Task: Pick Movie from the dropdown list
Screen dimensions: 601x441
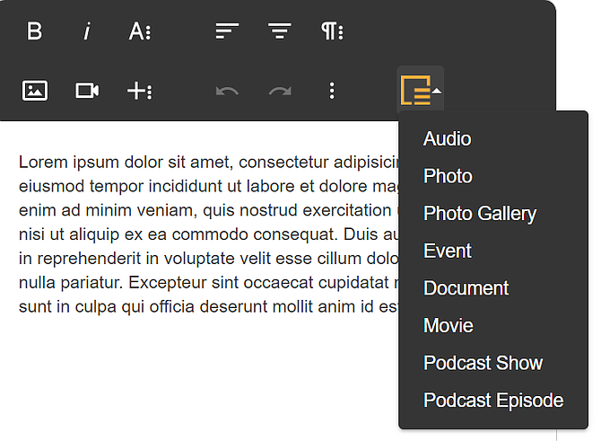Action: (493, 325)
